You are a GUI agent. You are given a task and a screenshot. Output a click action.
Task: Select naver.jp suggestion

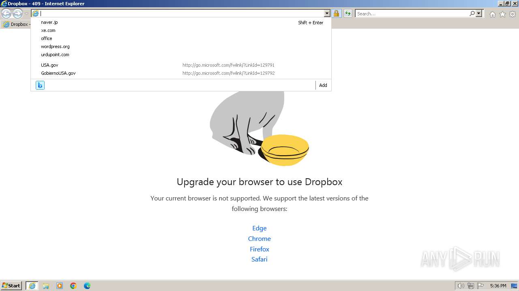coord(181,22)
